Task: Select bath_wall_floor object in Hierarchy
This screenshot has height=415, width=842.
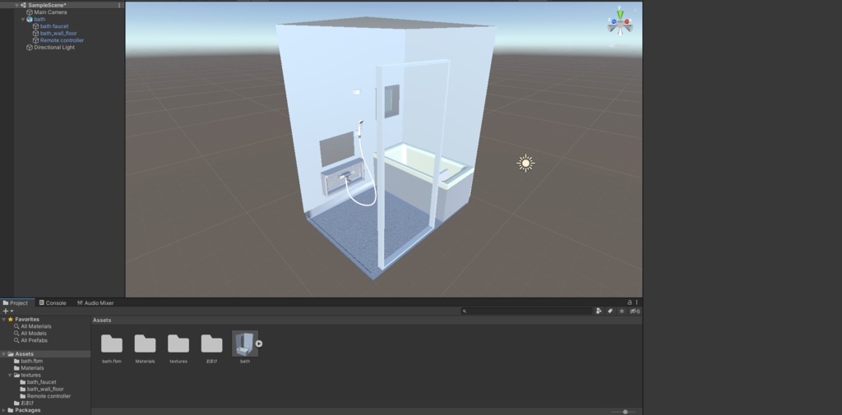Action: coord(58,34)
